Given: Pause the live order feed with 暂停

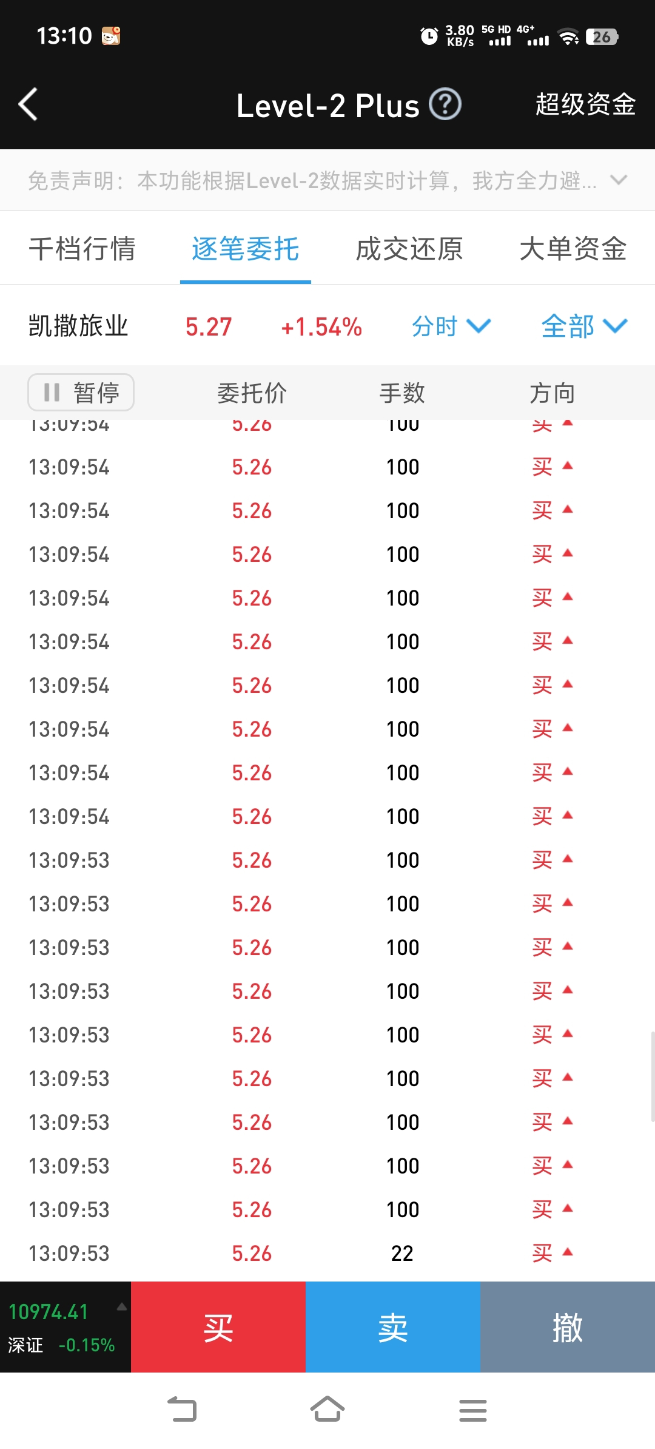Looking at the screenshot, I should click(81, 393).
